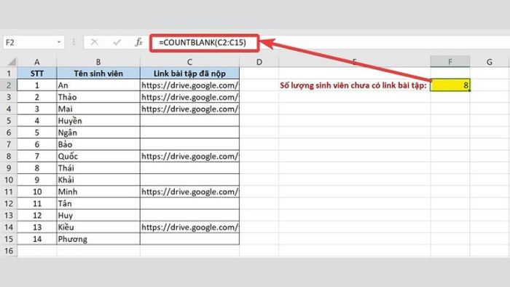The image size is (510, 287).
Task: Select row 5 header
Action: [x=9, y=121]
